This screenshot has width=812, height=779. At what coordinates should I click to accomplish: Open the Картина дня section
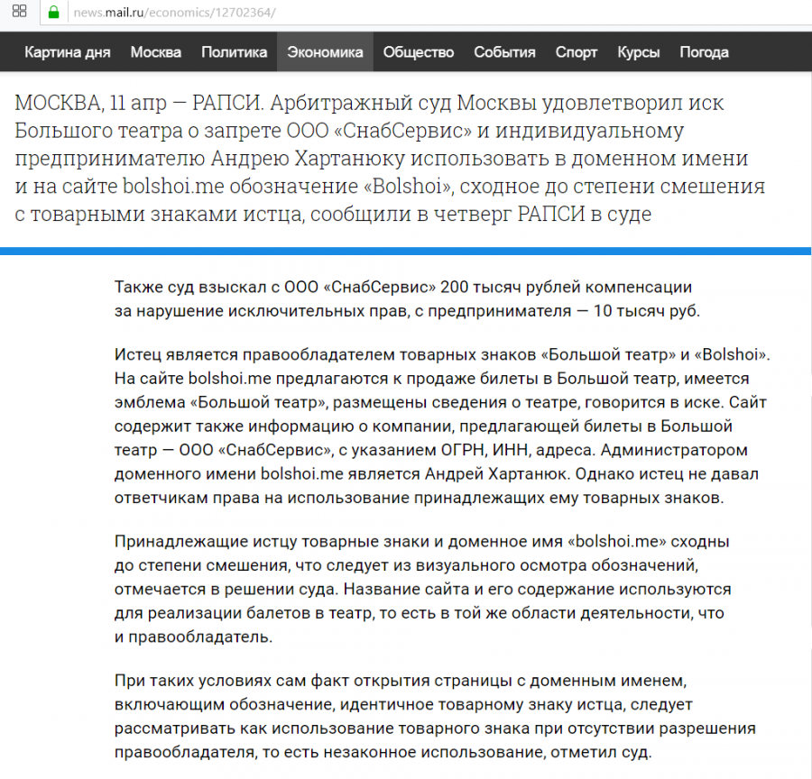coord(68,52)
